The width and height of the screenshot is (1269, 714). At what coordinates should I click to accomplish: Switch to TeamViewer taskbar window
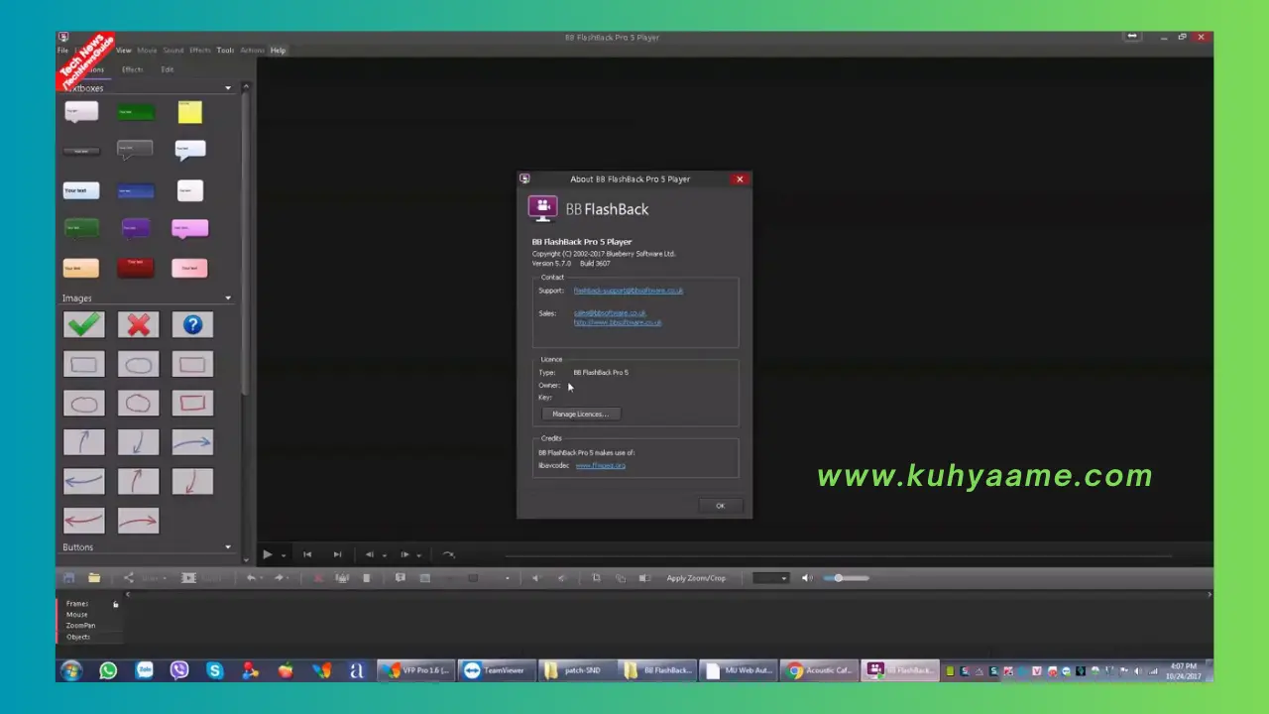[497, 670]
